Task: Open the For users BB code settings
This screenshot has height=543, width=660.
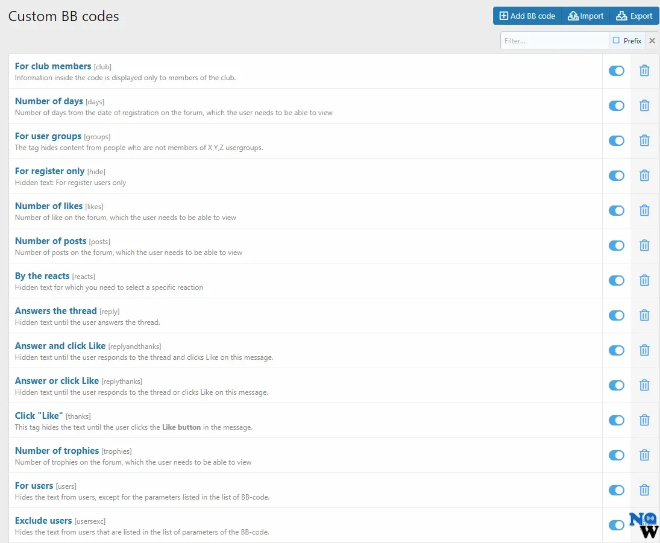Action: tap(34, 485)
